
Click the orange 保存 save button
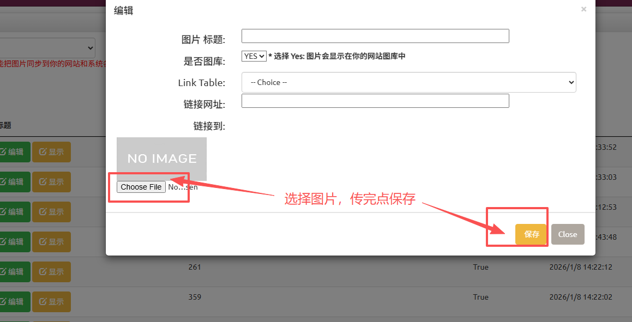(x=531, y=234)
